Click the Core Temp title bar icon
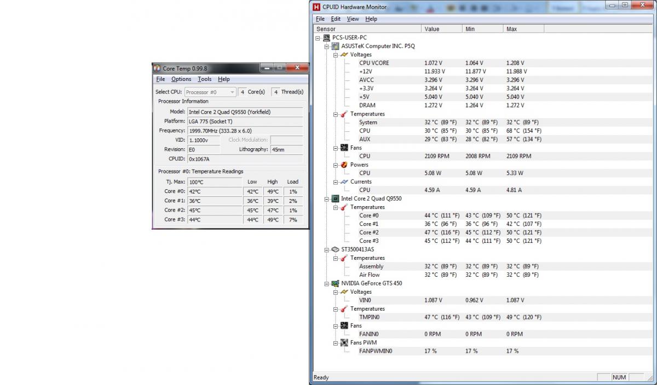This screenshot has height=385, width=657. pos(157,68)
